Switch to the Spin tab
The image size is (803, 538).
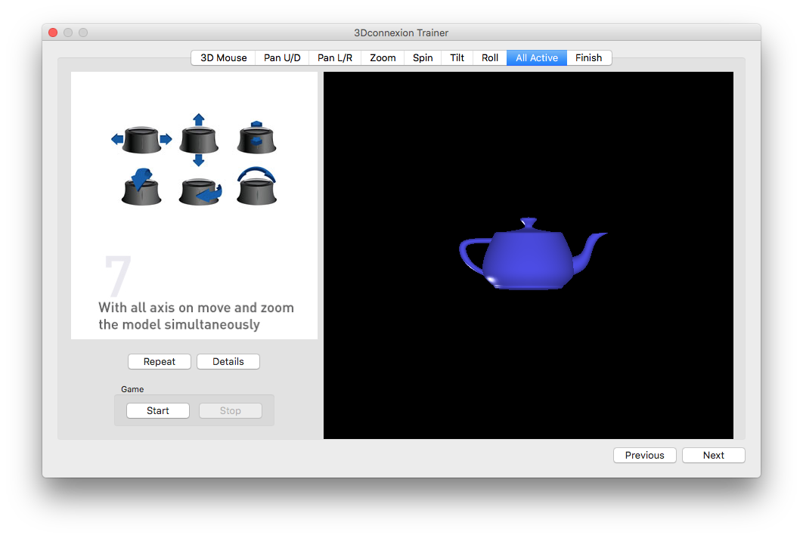pos(423,58)
